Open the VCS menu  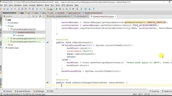[63, 5]
